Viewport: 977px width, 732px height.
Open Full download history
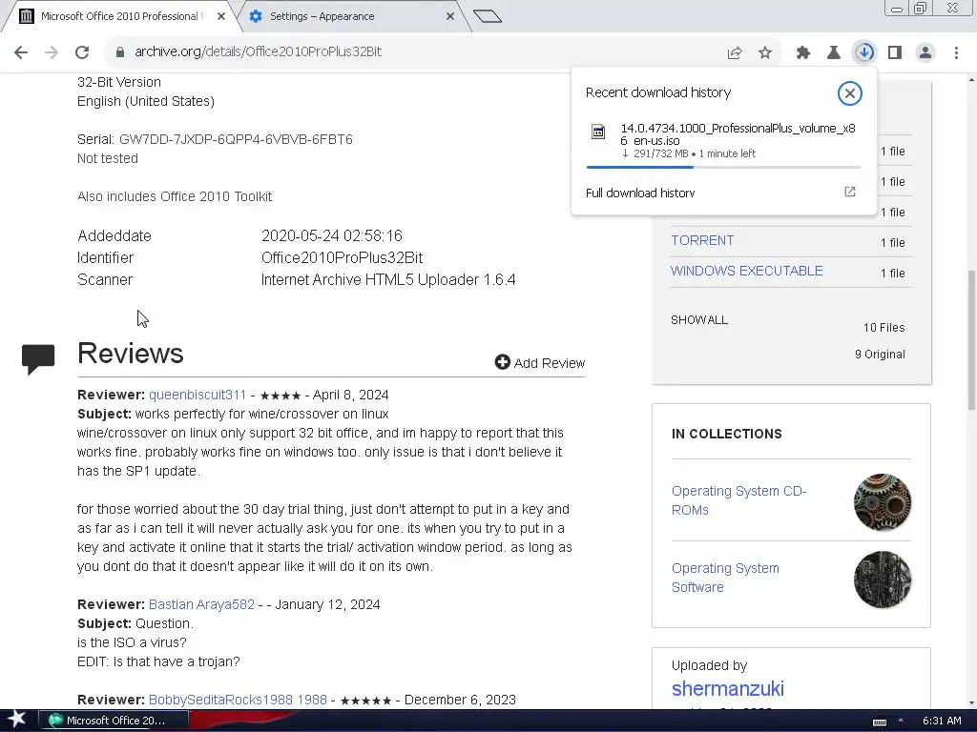[640, 193]
